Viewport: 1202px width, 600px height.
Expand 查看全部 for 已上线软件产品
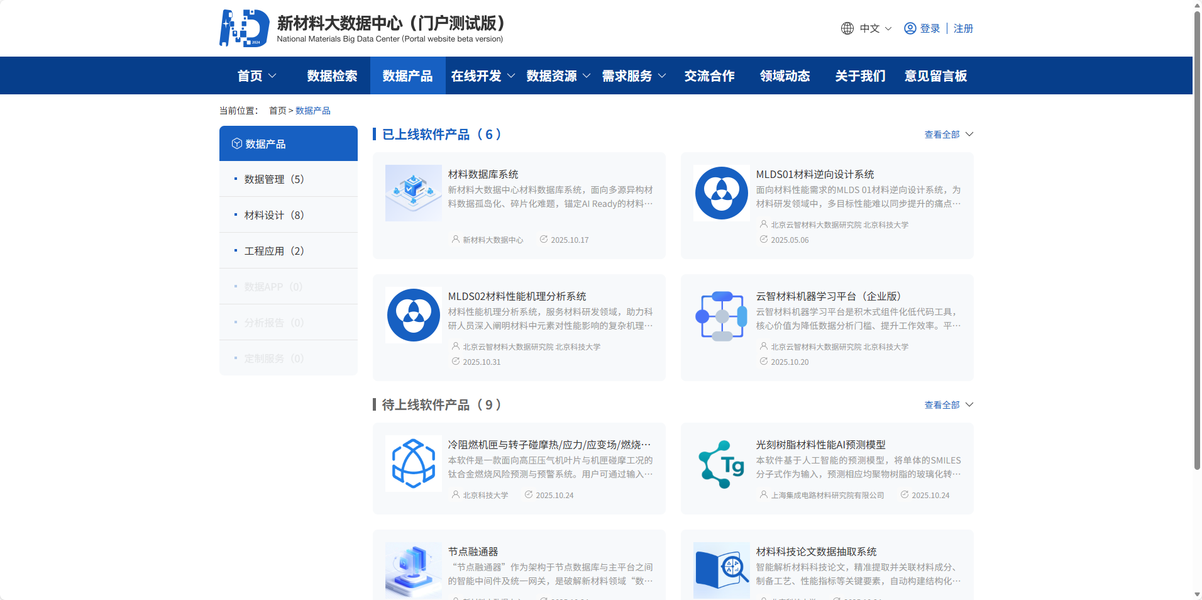pyautogui.click(x=948, y=135)
